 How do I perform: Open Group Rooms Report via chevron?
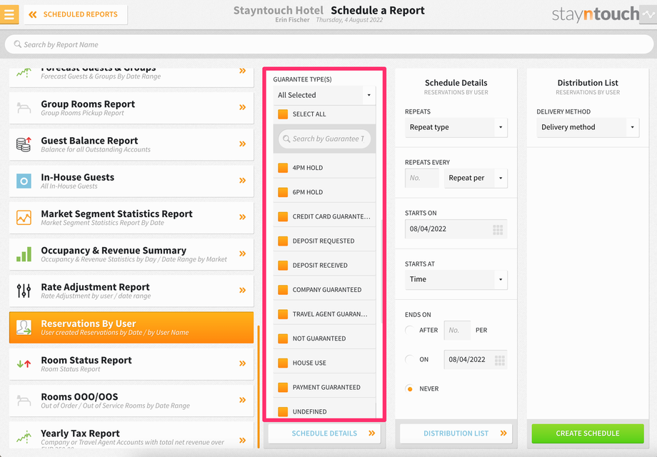[242, 107]
